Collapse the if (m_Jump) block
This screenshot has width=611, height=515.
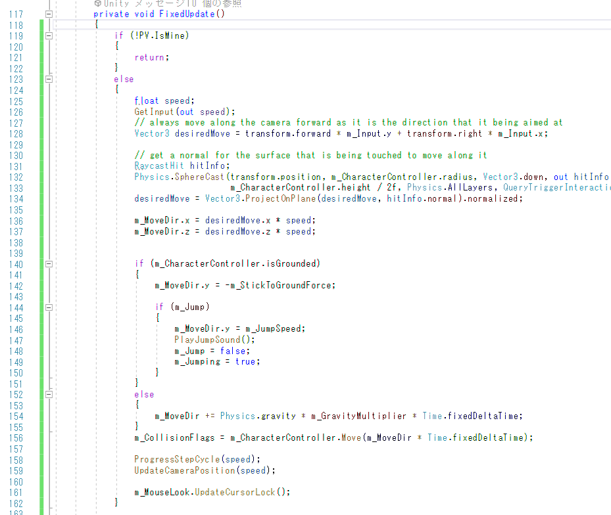48,307
